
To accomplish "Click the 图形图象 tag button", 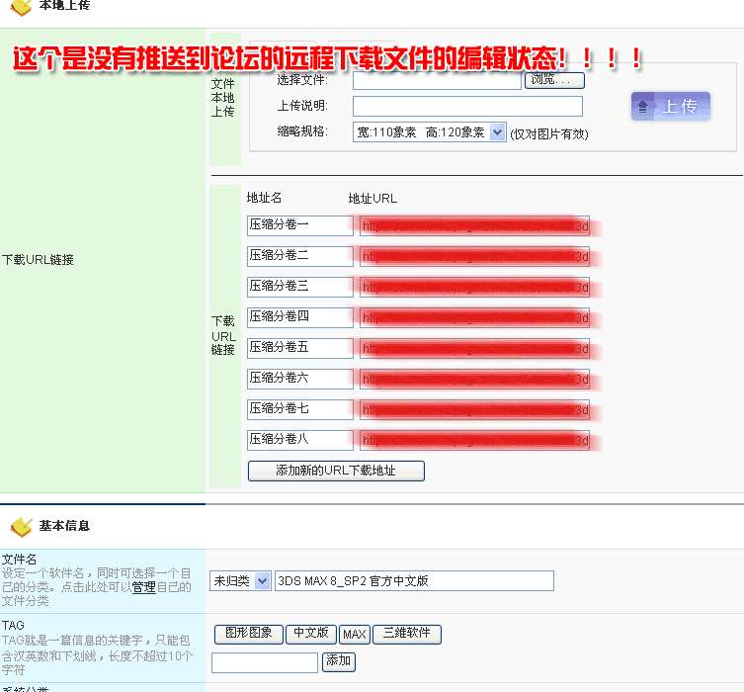I will (x=249, y=634).
